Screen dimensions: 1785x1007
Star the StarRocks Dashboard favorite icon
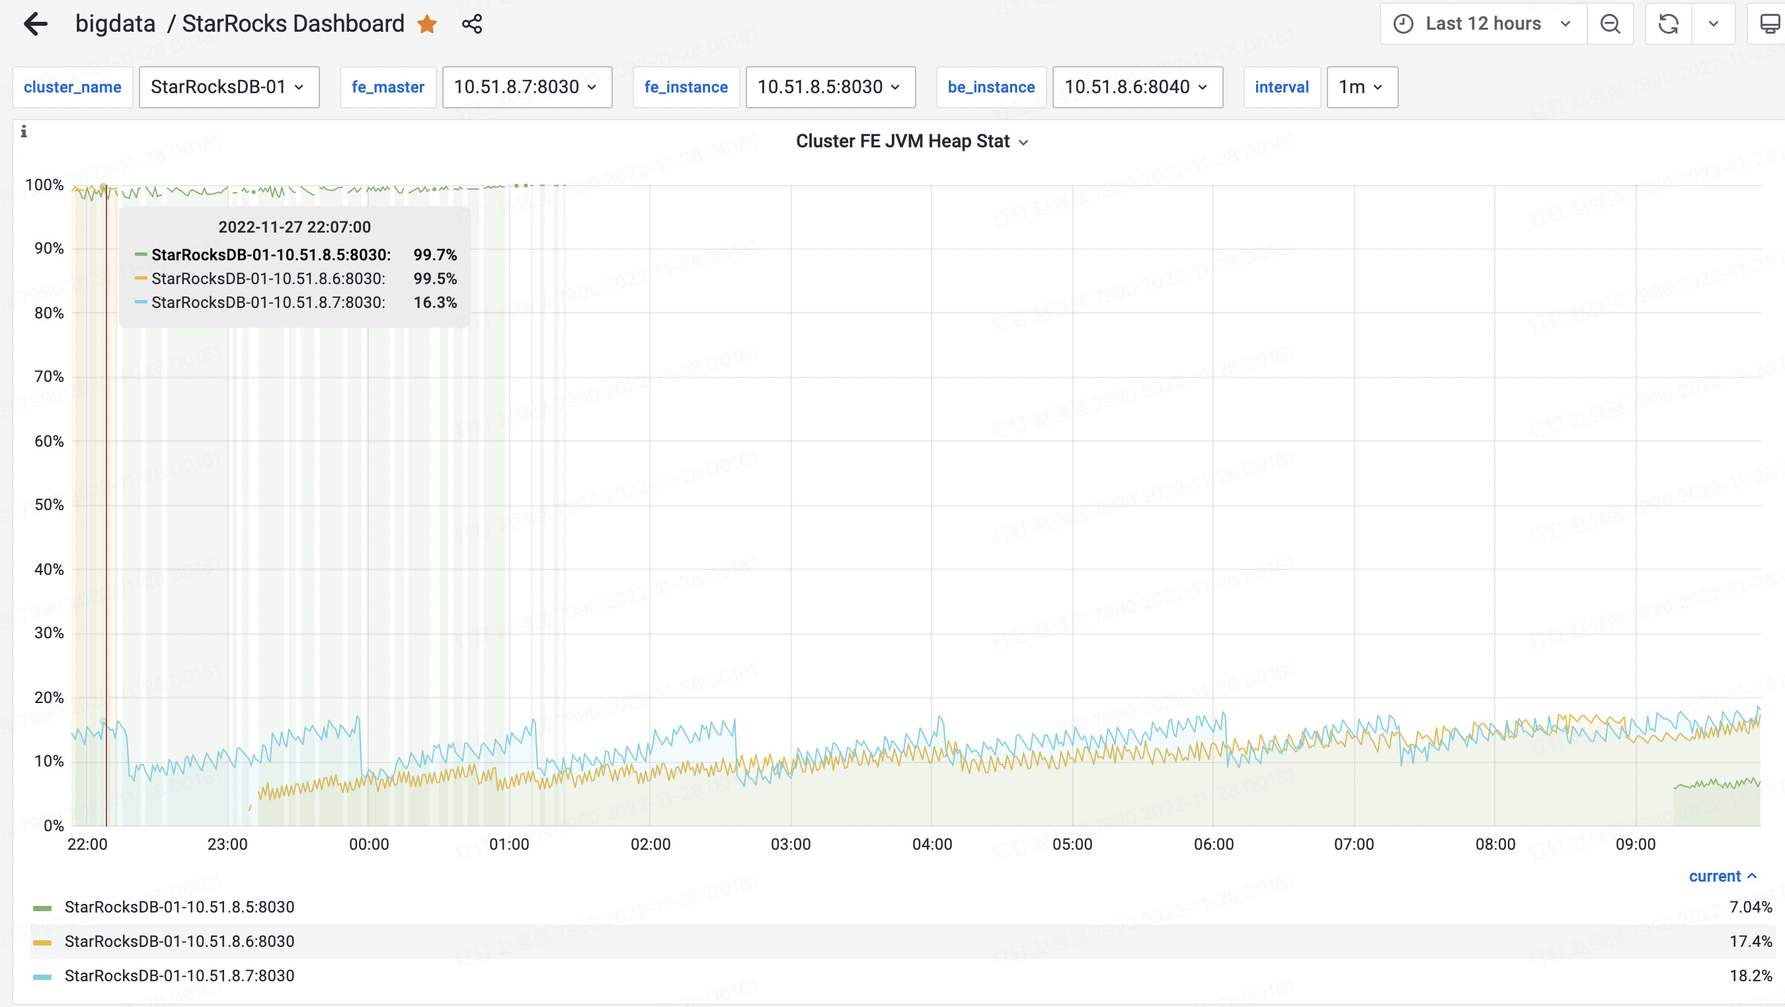point(427,24)
